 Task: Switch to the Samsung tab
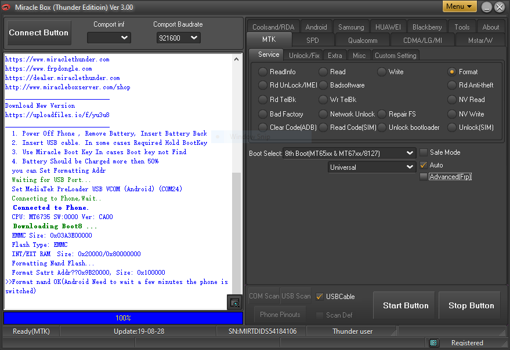pyautogui.click(x=351, y=27)
